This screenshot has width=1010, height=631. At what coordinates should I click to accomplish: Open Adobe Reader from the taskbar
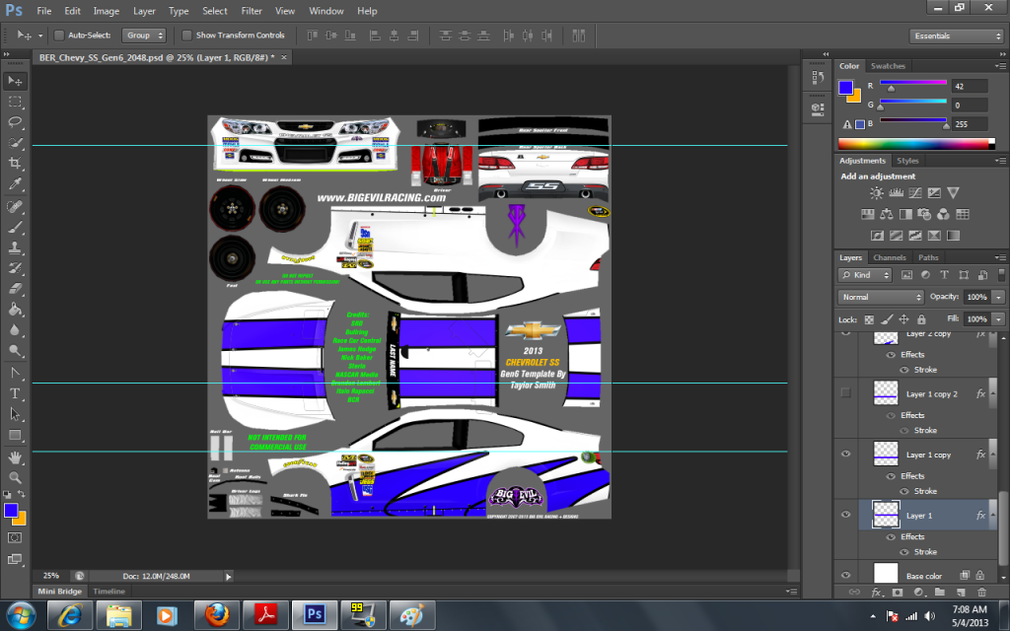pos(266,615)
